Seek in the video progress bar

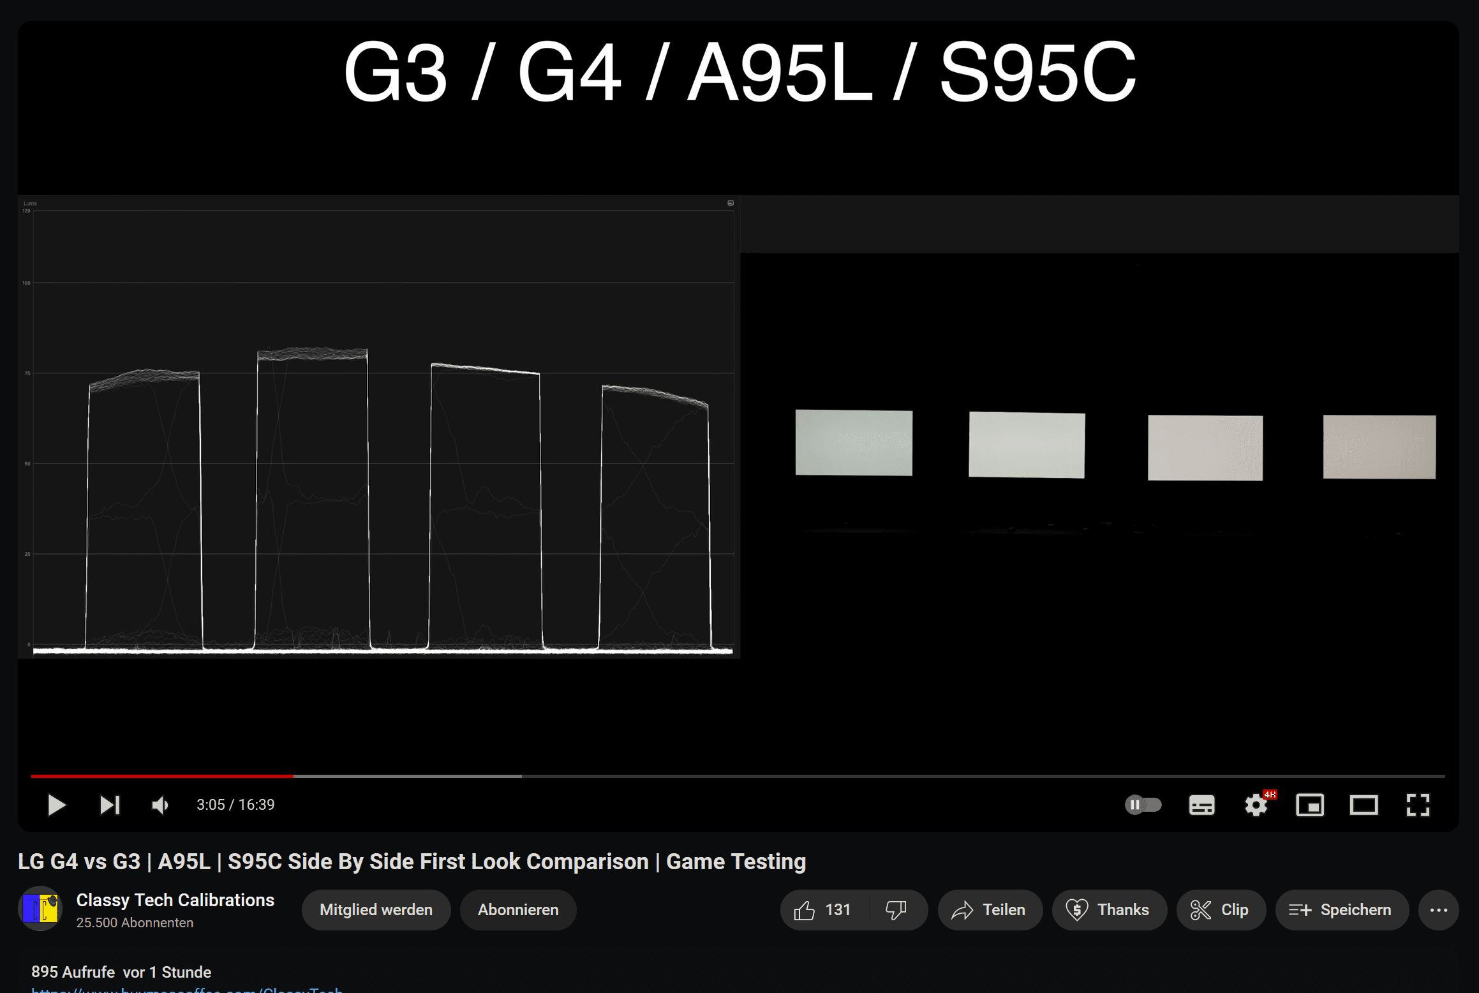(738, 776)
